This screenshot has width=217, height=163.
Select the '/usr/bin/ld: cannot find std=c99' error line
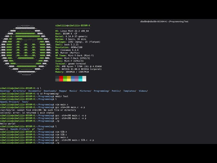pos(38,110)
